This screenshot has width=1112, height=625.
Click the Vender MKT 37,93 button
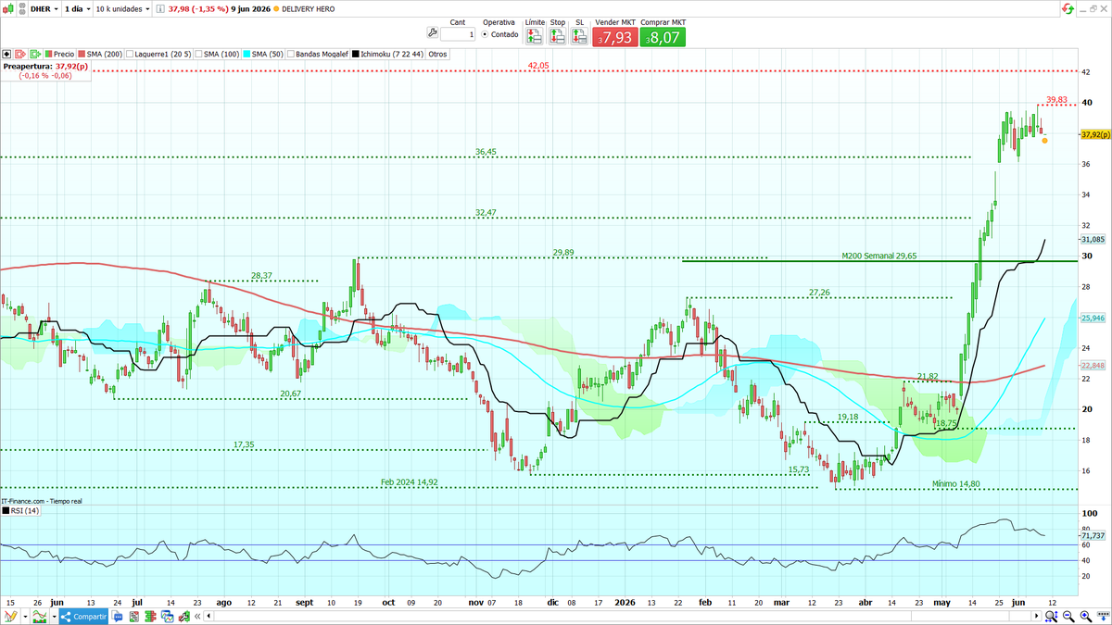tap(614, 37)
